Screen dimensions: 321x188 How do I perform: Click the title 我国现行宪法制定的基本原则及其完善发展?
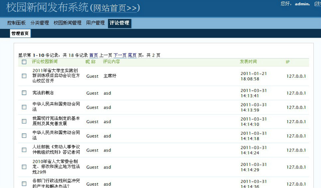click(56, 121)
